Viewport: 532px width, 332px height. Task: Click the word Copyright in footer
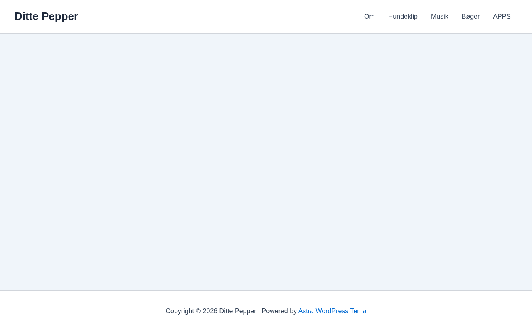pos(180,311)
